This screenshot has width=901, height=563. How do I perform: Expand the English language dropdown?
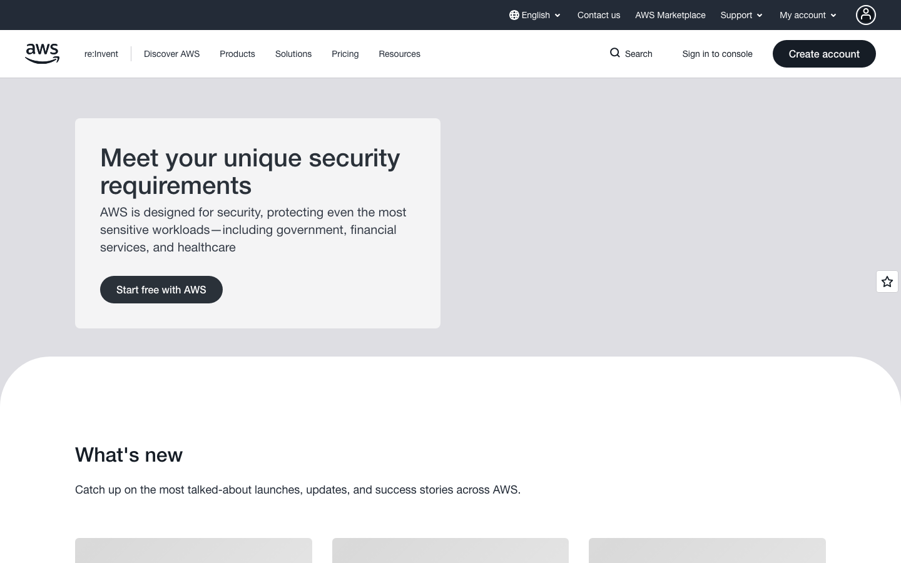pyautogui.click(x=535, y=15)
